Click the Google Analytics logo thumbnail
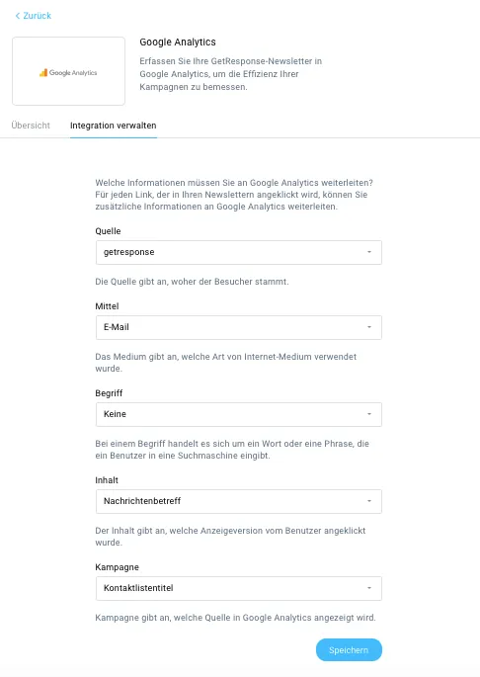 [68, 71]
